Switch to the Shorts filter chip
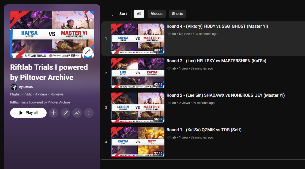305x169 pixels. pos(177,14)
